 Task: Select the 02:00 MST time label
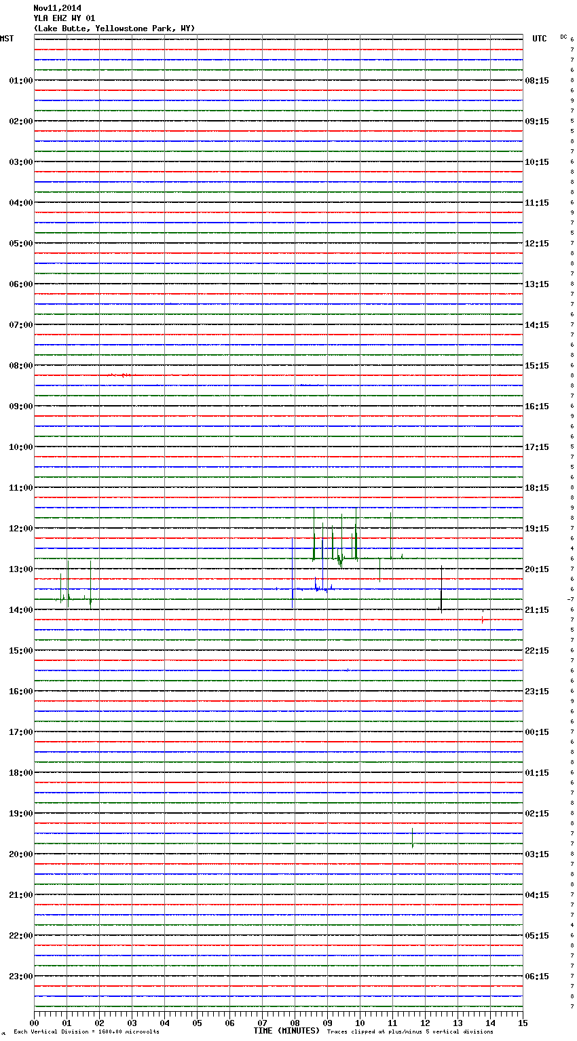tap(20, 121)
